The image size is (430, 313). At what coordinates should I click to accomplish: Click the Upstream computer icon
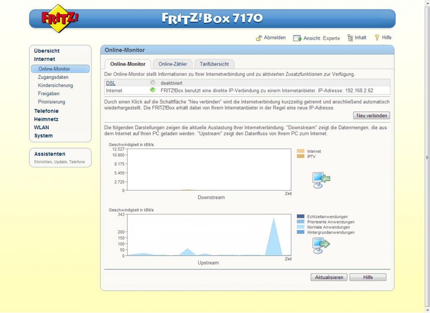[x=321, y=245]
